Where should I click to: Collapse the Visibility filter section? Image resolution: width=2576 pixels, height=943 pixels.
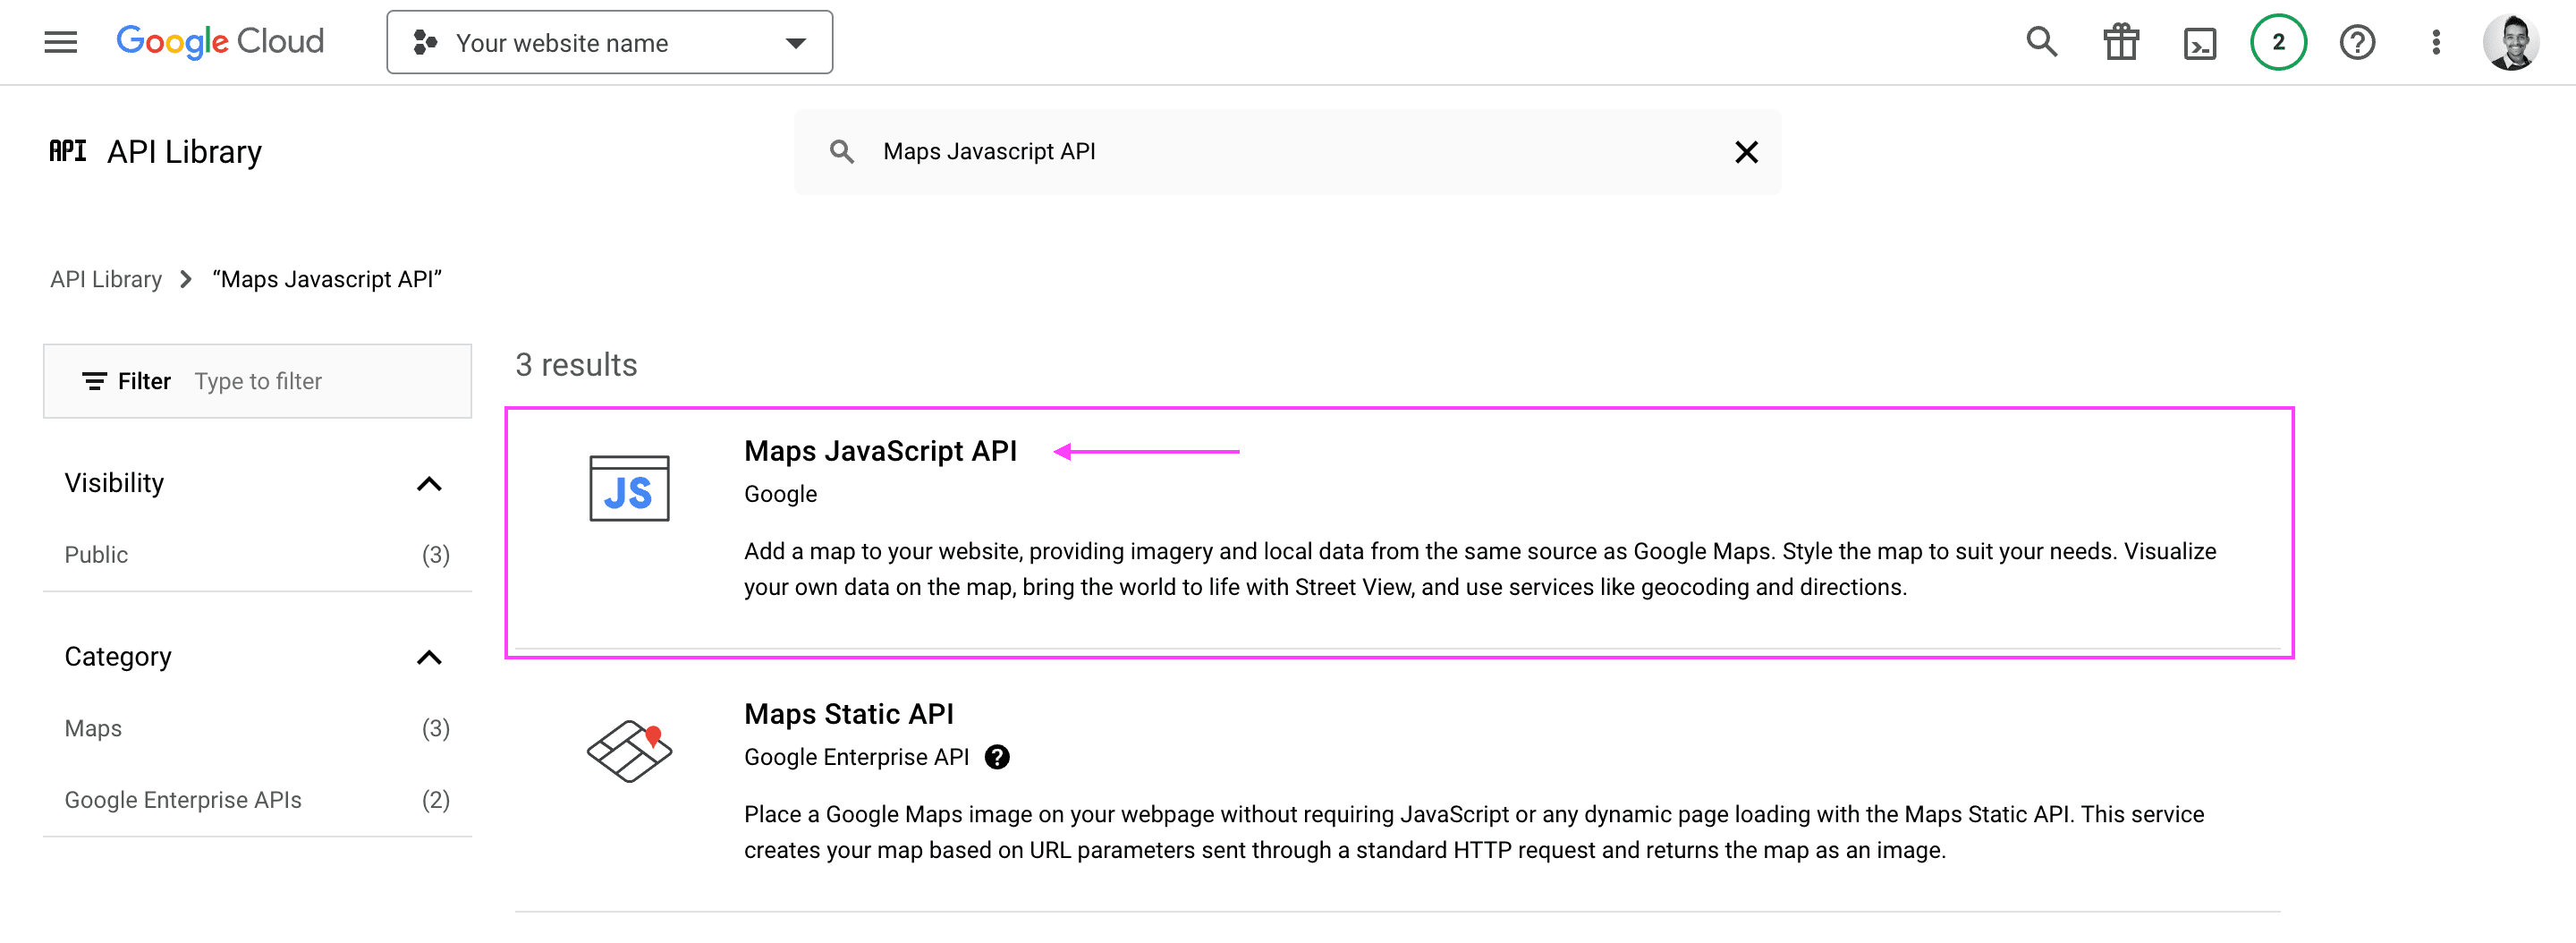point(429,483)
